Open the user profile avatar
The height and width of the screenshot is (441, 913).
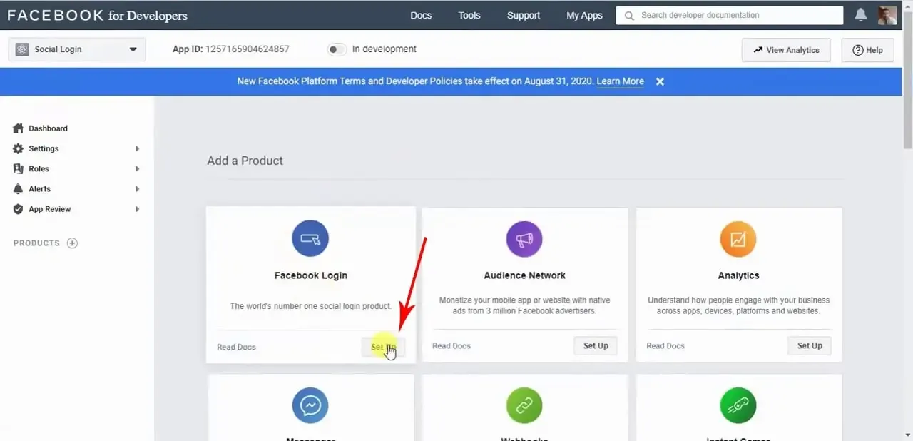887,15
